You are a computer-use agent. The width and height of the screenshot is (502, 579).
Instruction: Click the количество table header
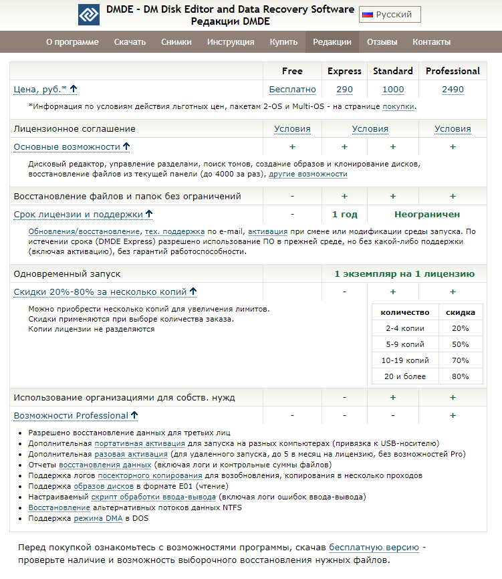[x=405, y=312]
